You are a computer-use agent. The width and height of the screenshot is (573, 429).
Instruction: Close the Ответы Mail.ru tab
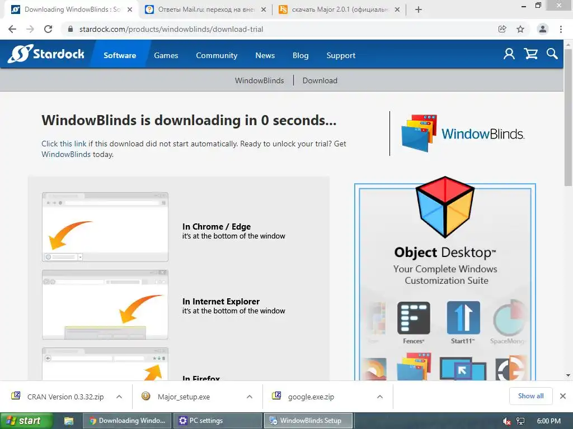tap(264, 10)
